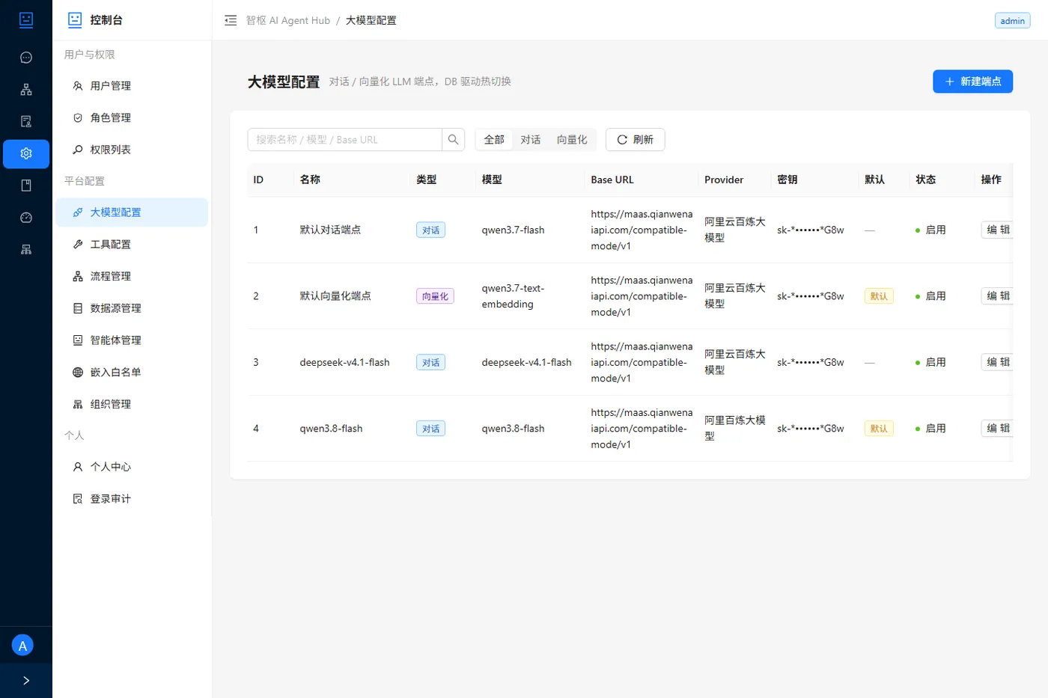Click the name cell 默认对话端点
The image size is (1048, 698).
click(330, 230)
